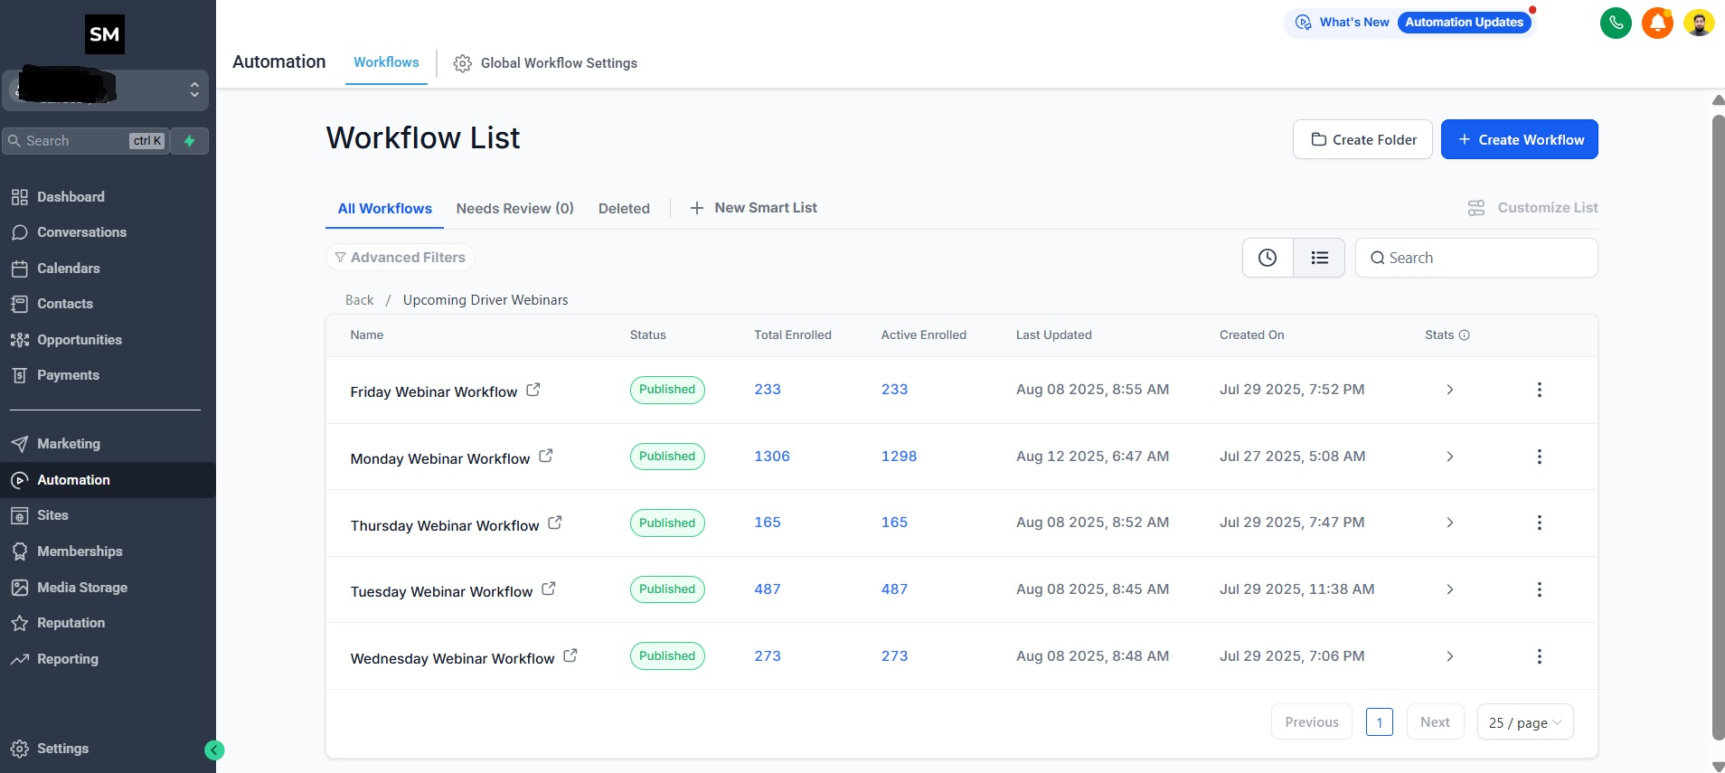1725x773 pixels.
Task: Switch to recent history clock view
Action: click(x=1268, y=258)
